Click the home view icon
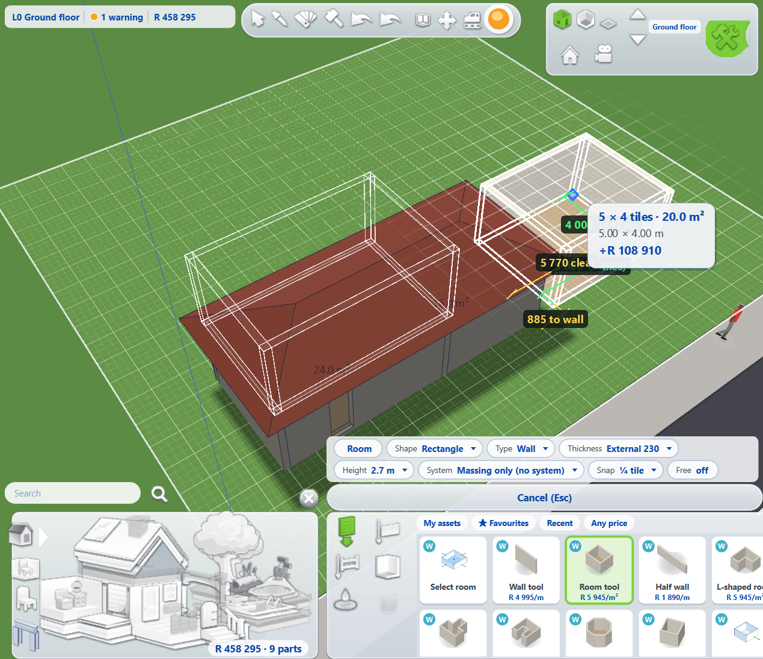763x659 pixels. click(x=569, y=55)
